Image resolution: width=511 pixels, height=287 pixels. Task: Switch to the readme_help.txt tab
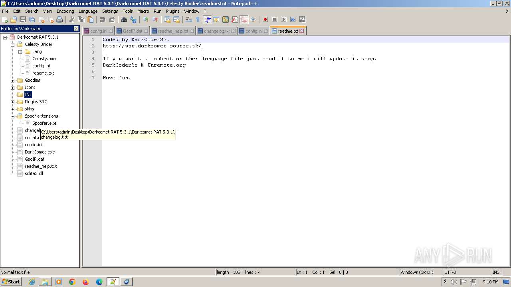(x=173, y=31)
